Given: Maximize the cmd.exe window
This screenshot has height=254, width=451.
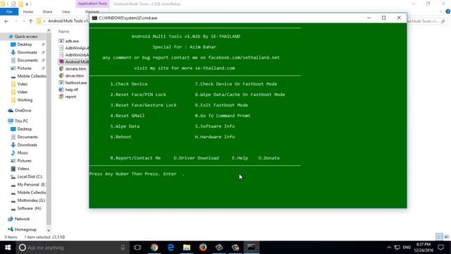Looking at the screenshot, I should click(x=383, y=18).
